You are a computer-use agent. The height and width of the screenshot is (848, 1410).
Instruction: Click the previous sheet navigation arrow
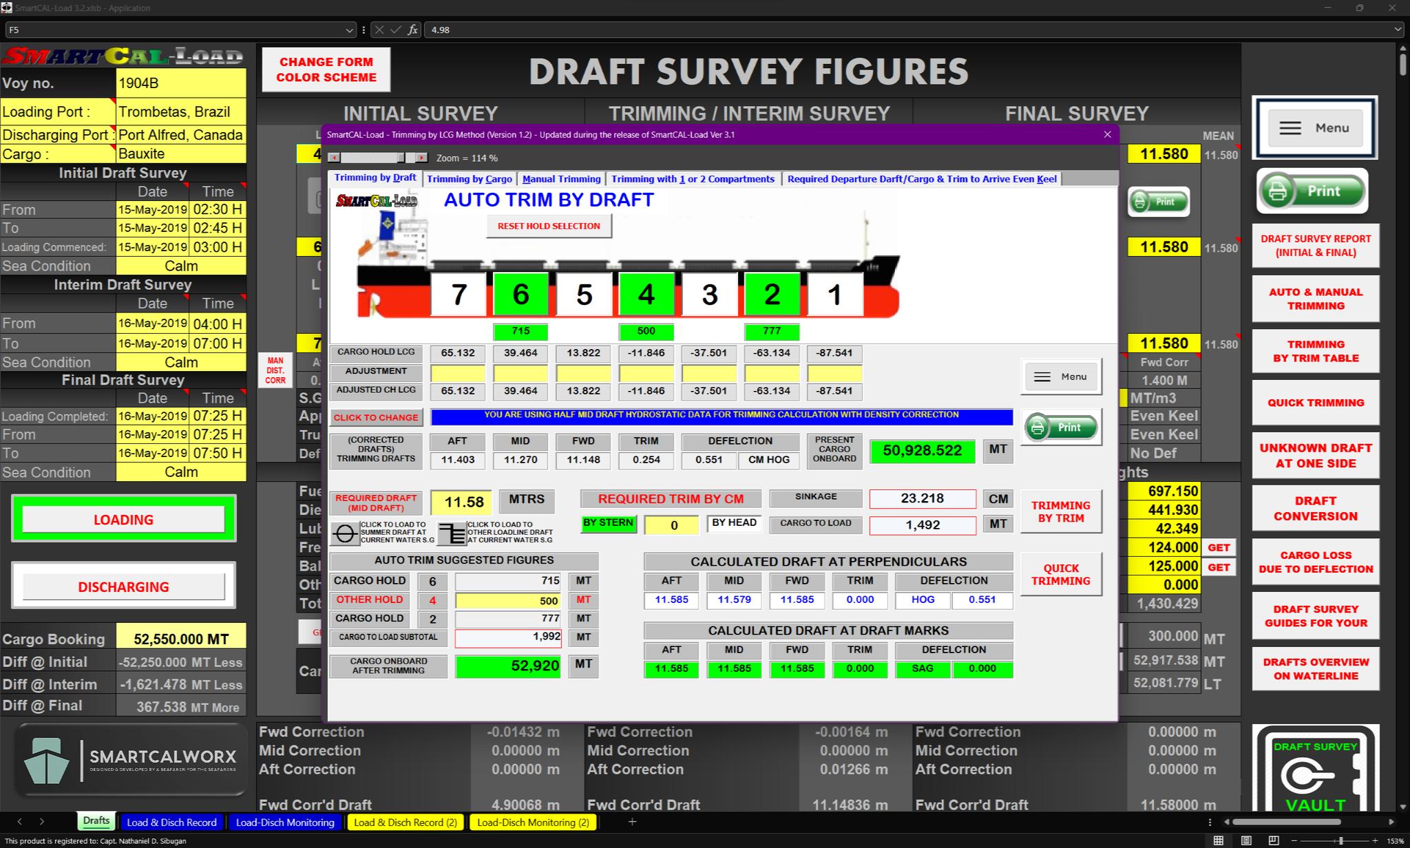(19, 822)
